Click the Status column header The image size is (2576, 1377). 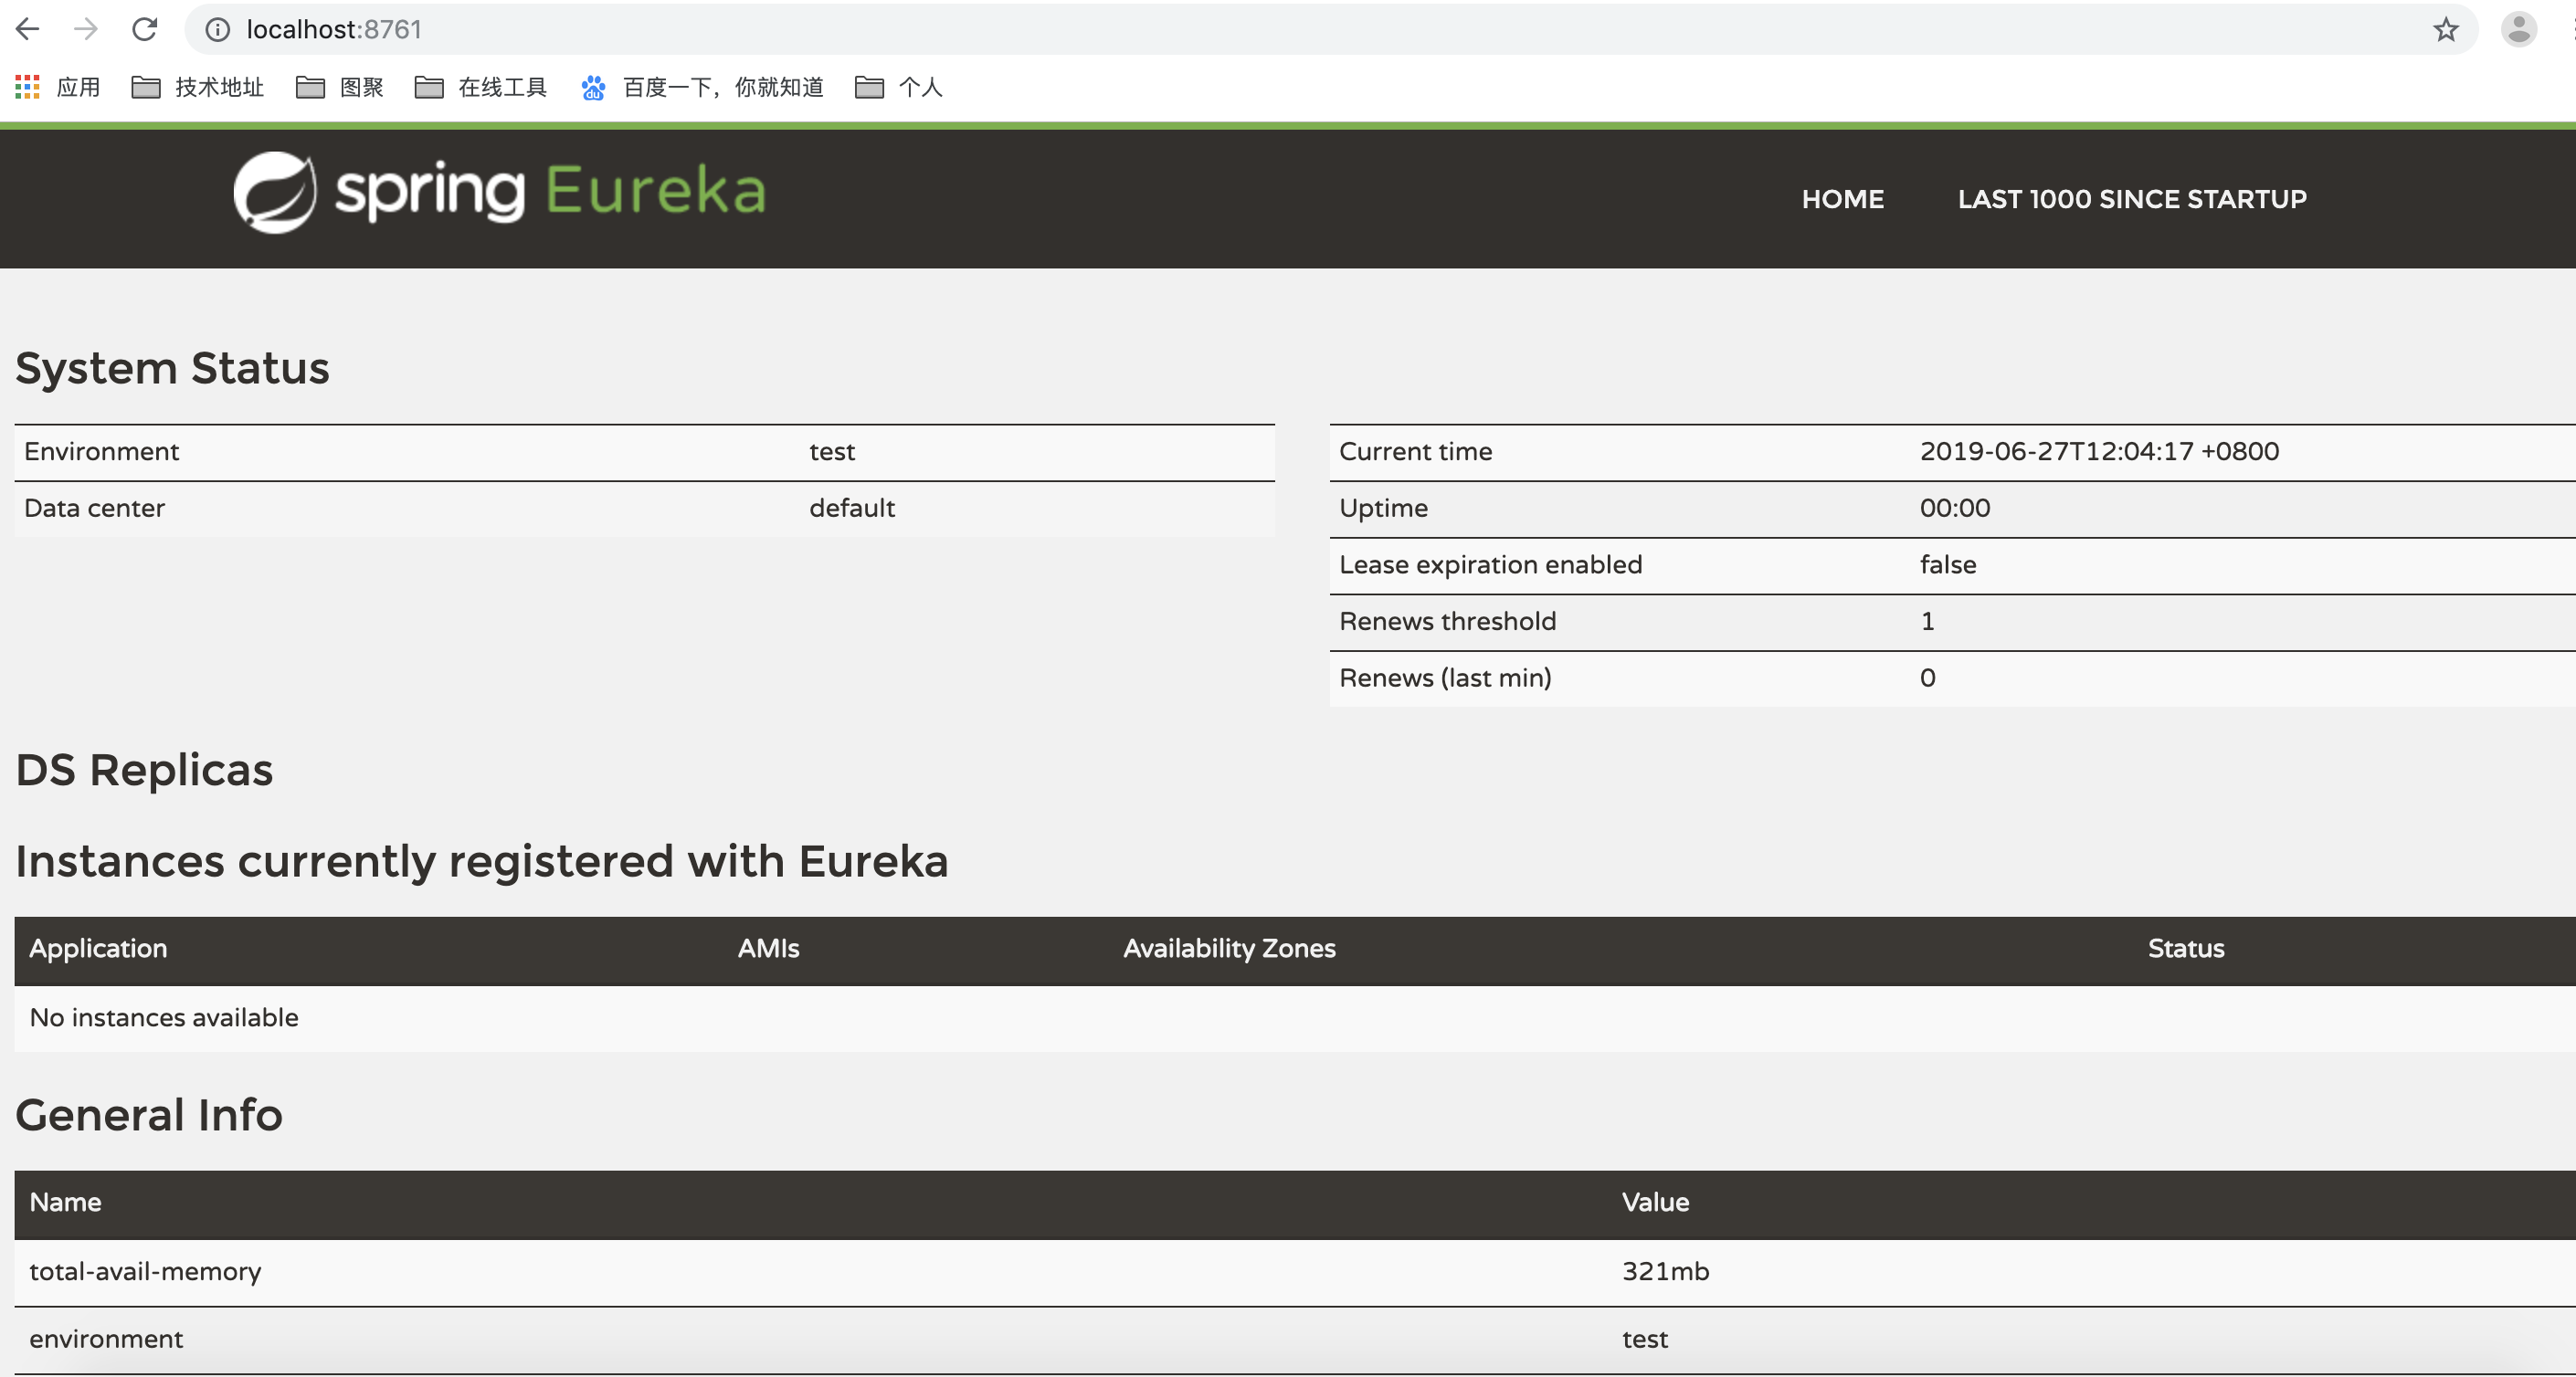tap(2185, 949)
